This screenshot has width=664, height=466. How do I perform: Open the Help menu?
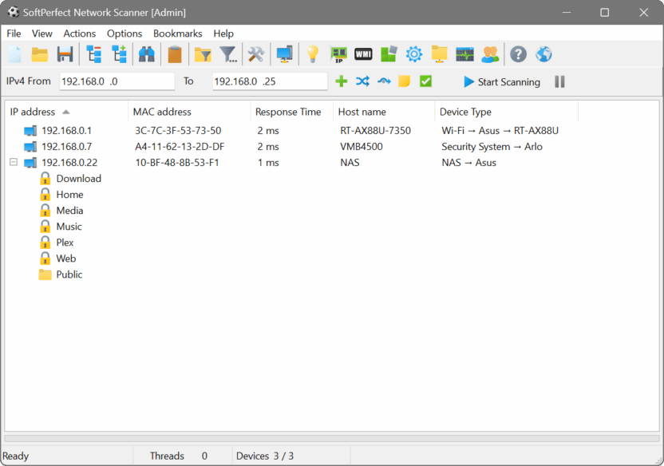(223, 34)
